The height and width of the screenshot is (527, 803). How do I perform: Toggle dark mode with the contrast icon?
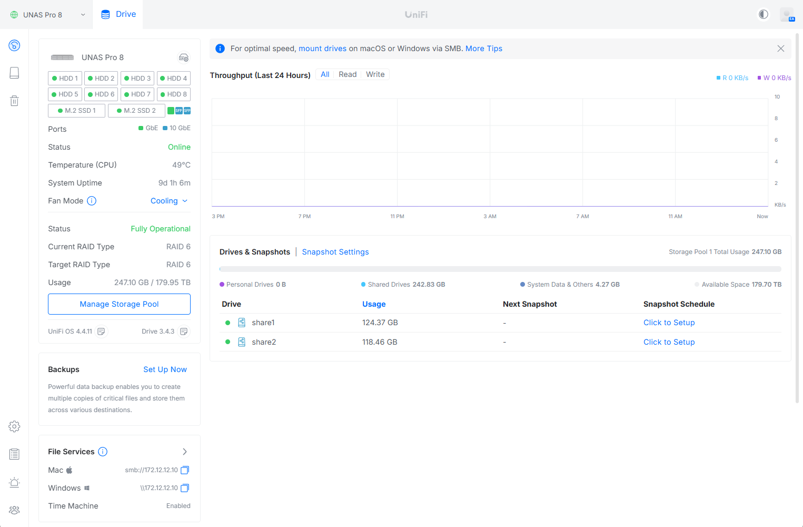coord(763,14)
